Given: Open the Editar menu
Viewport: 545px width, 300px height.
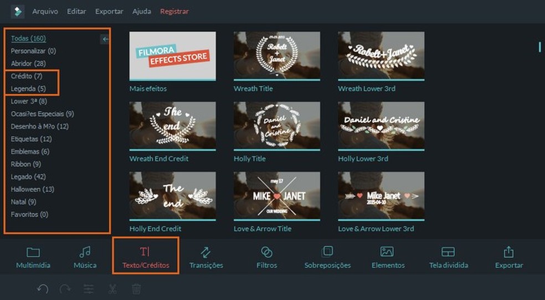Looking at the screenshot, I should point(76,12).
